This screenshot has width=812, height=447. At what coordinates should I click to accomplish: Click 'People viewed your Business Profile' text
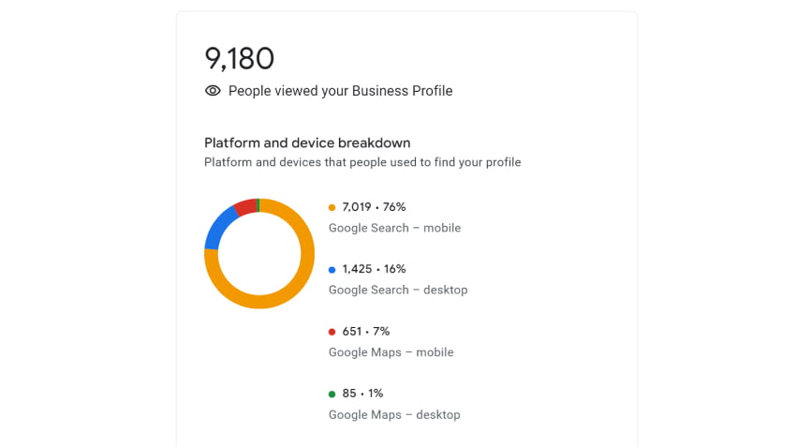click(x=340, y=91)
